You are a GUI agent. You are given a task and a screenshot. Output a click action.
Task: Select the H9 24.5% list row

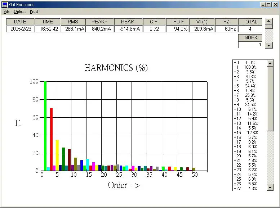250,104
